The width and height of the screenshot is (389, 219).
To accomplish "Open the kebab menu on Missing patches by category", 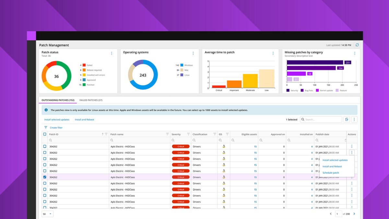I will pos(355,53).
